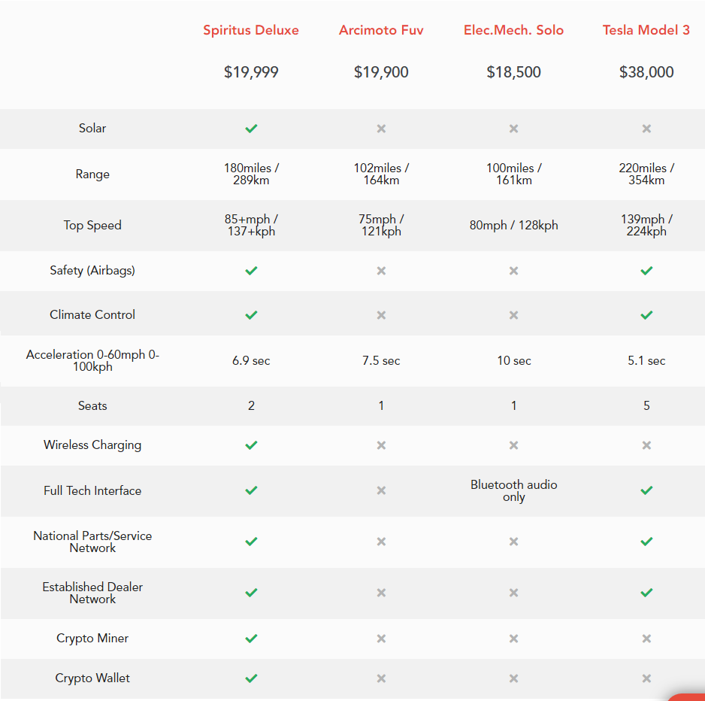Image resolution: width=705 pixels, height=701 pixels.
Task: Select the Tesla Model 3 heading
Action: (646, 30)
